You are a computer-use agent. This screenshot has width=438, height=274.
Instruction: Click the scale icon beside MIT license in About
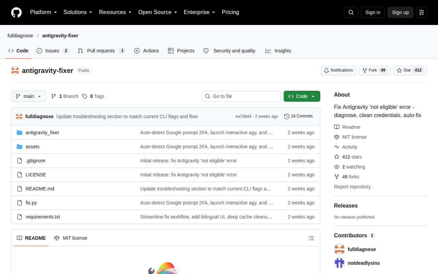(337, 137)
